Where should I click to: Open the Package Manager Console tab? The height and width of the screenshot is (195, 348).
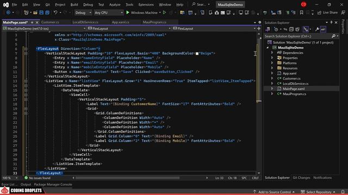pos(53,184)
